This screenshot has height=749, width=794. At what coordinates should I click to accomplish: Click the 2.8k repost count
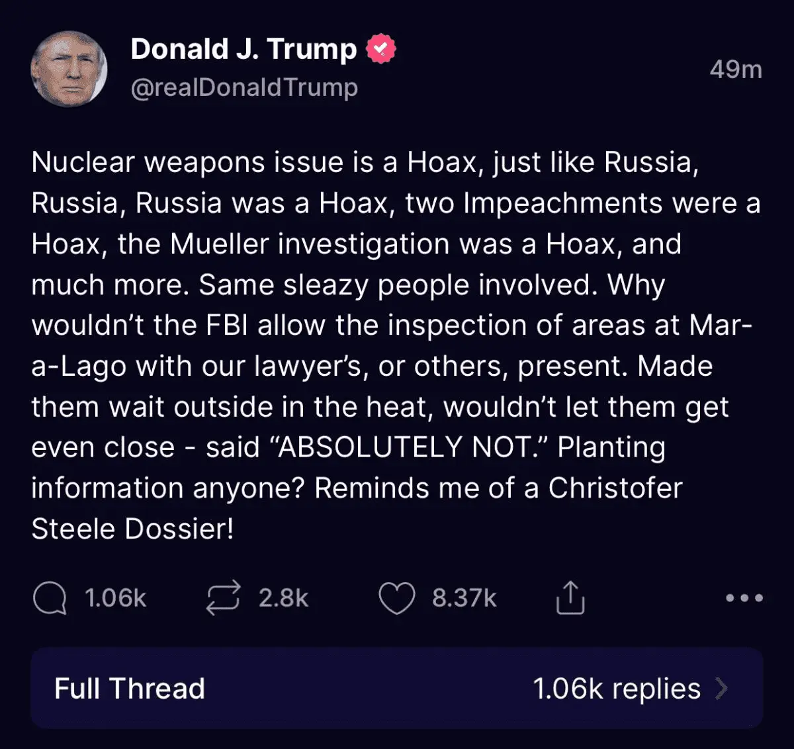[283, 598]
